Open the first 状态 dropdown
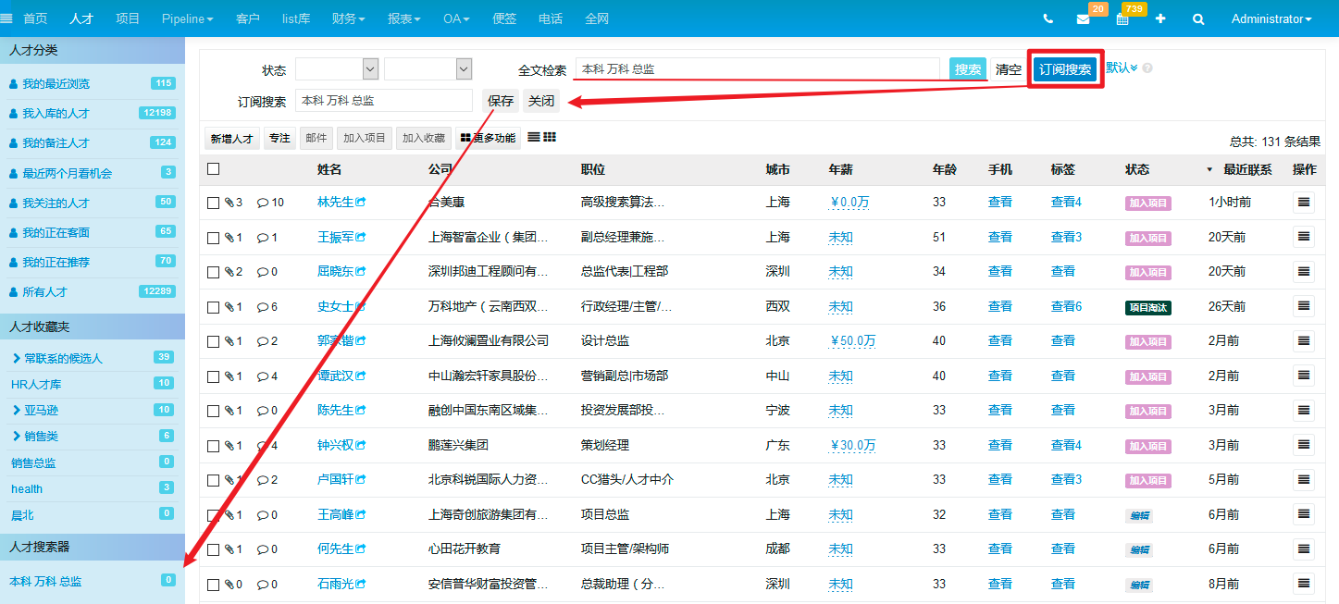Screen dimensions: 1339x604 pos(337,69)
